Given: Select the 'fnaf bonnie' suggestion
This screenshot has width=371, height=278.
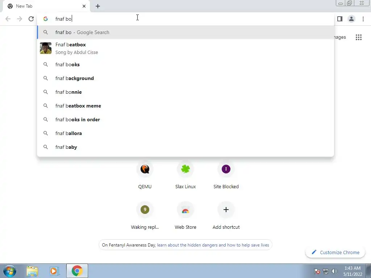Looking at the screenshot, I should pos(186,92).
